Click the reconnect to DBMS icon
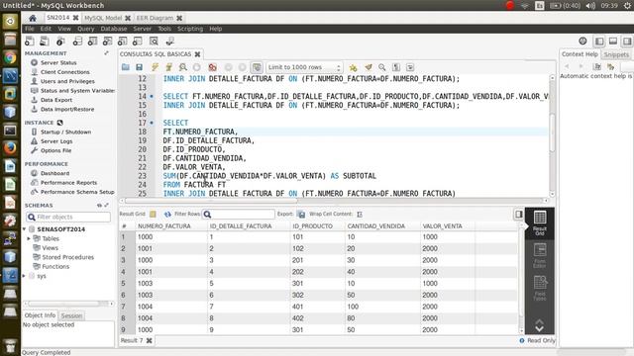 click(169, 41)
